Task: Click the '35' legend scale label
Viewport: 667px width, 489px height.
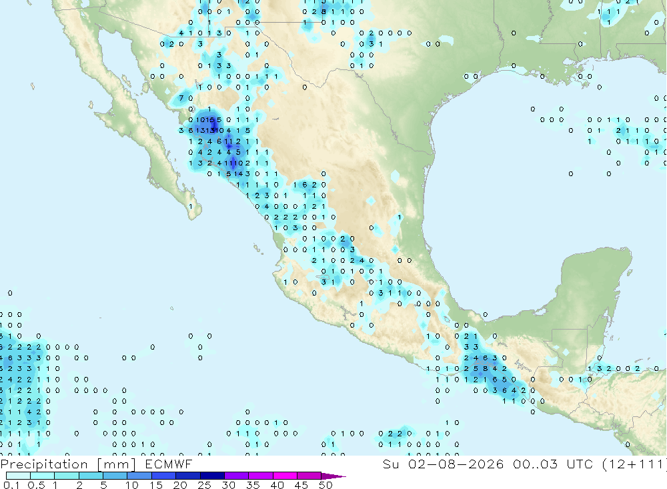Action: [253, 485]
